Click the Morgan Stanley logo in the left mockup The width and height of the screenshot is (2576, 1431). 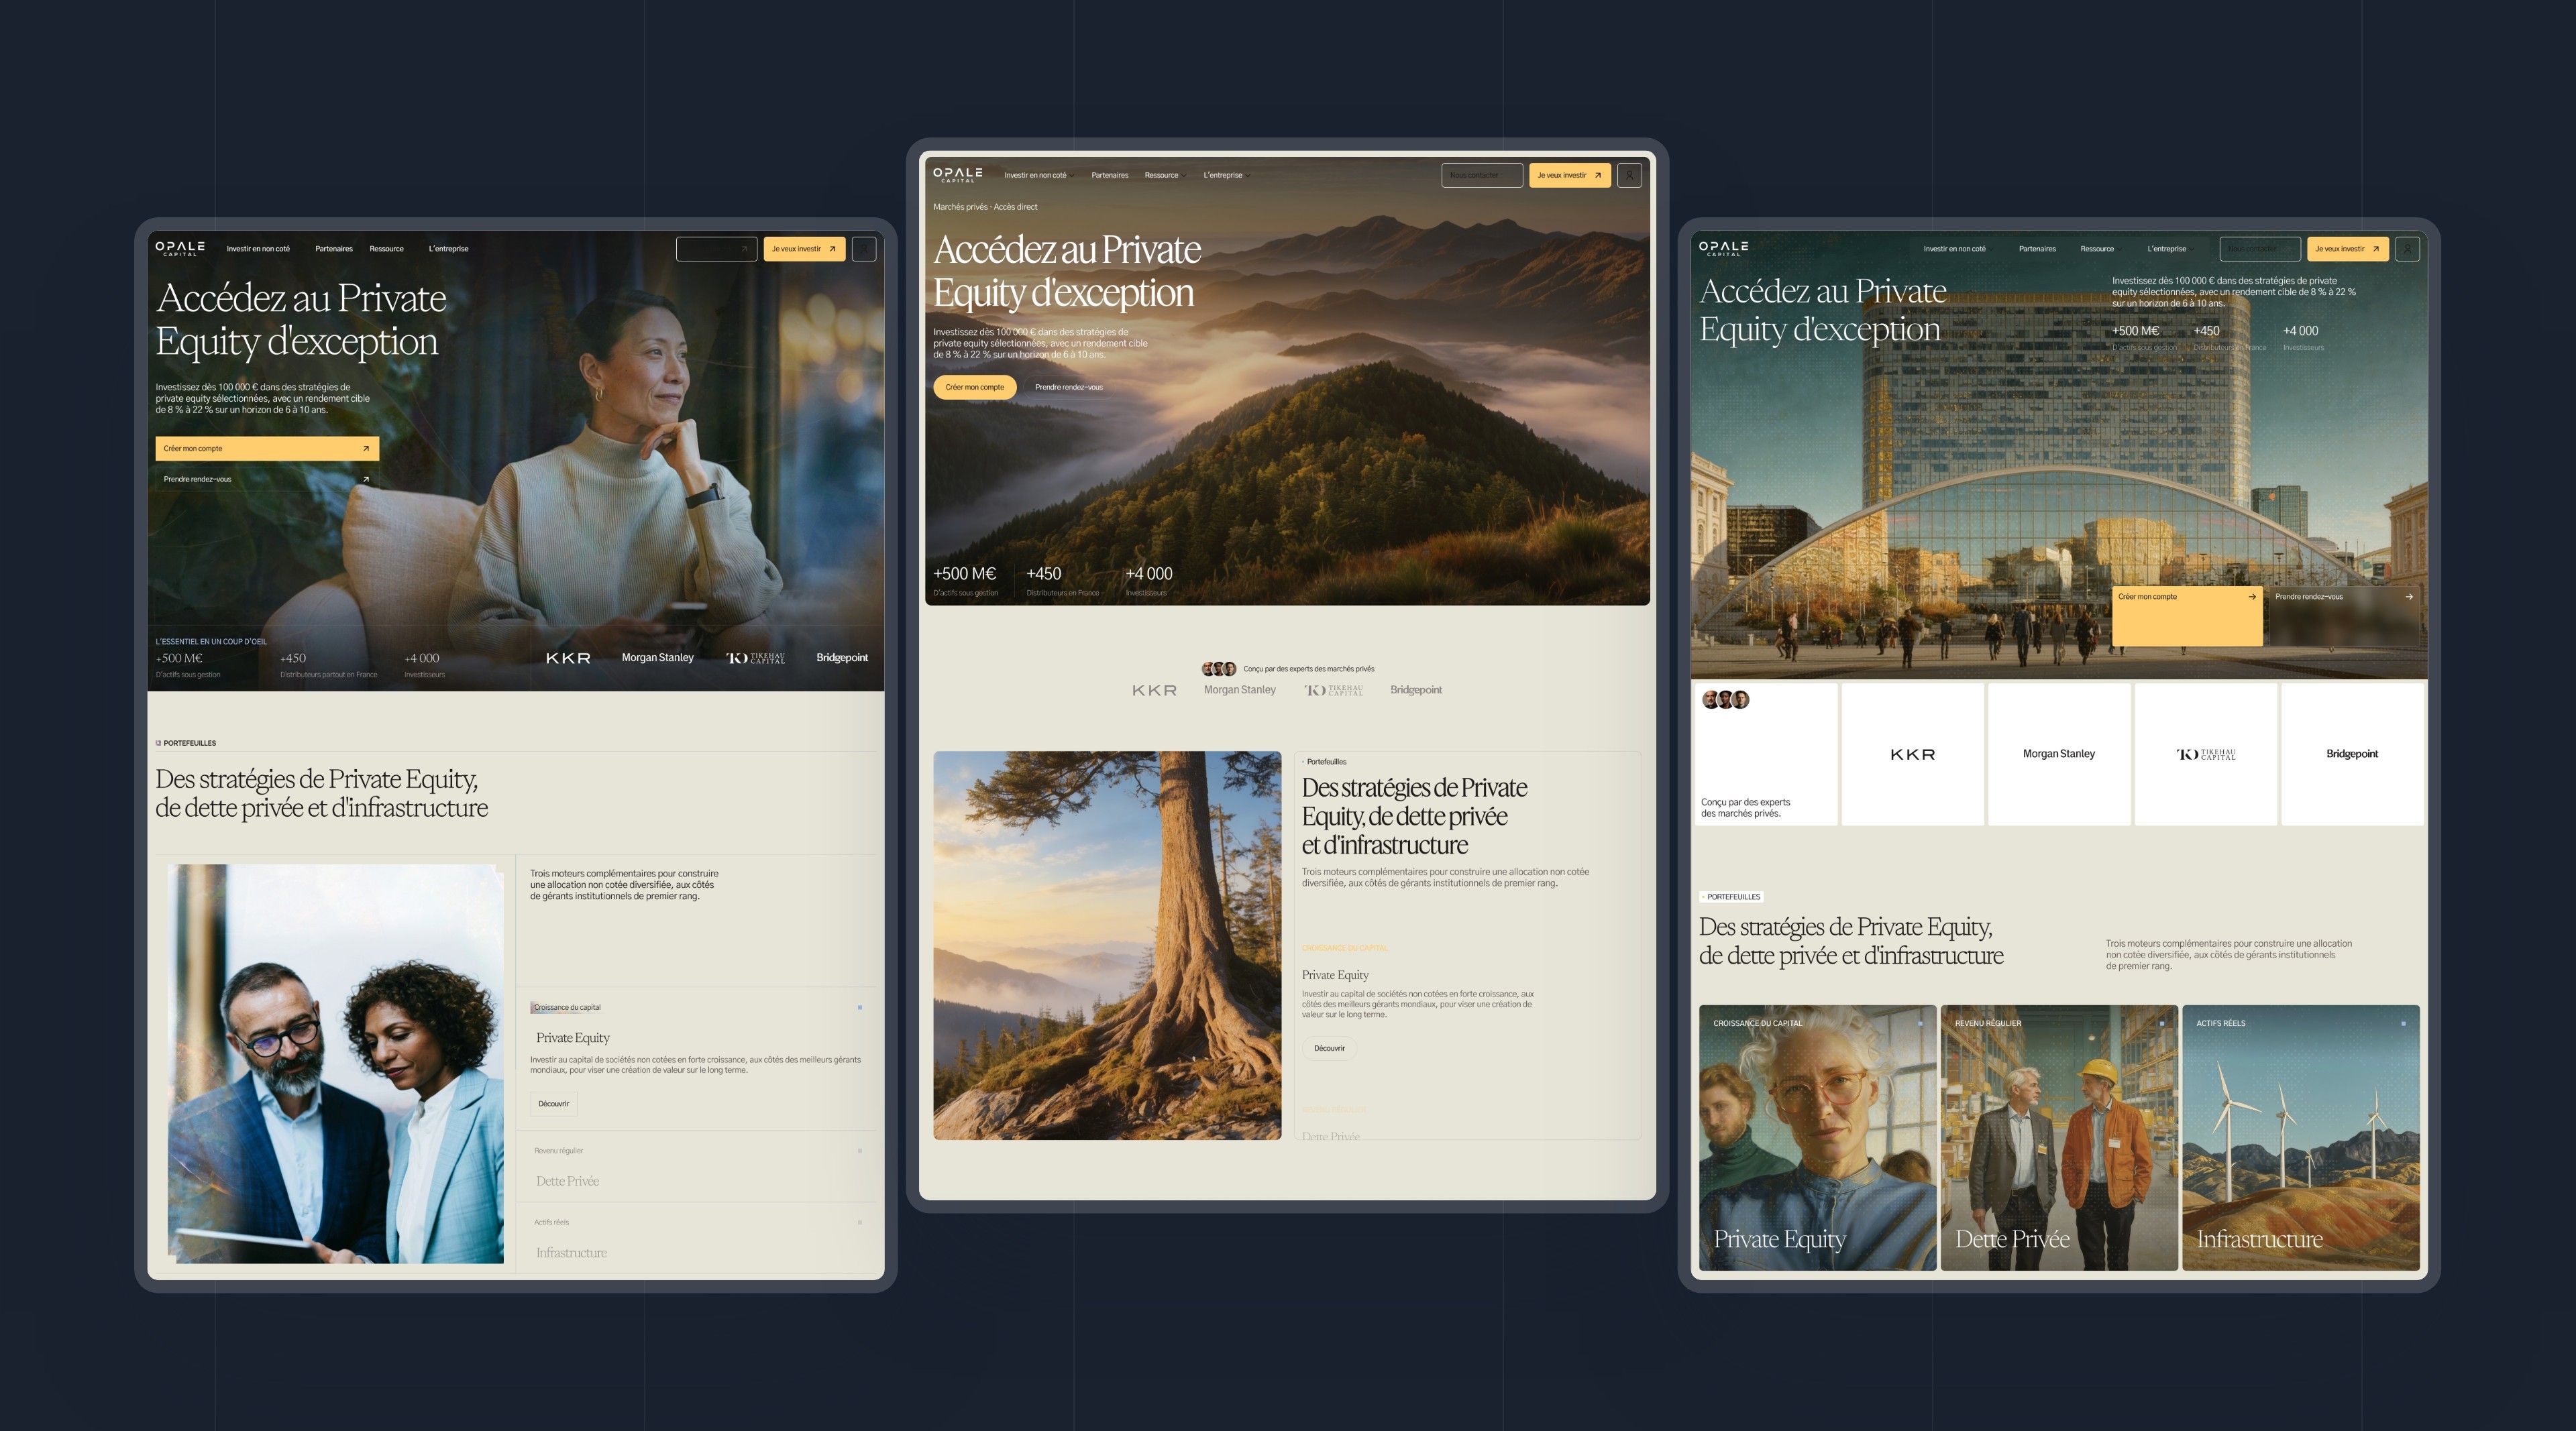click(x=657, y=658)
